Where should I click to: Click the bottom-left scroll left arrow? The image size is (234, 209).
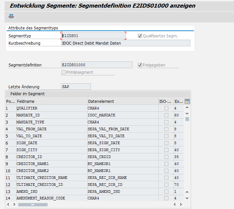click(8, 204)
